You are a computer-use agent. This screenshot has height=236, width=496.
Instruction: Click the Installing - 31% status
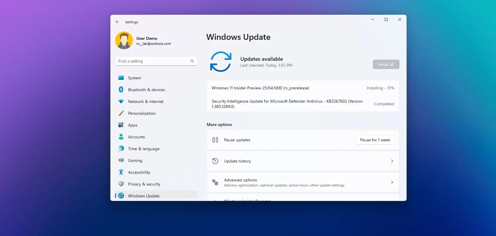[380, 88]
